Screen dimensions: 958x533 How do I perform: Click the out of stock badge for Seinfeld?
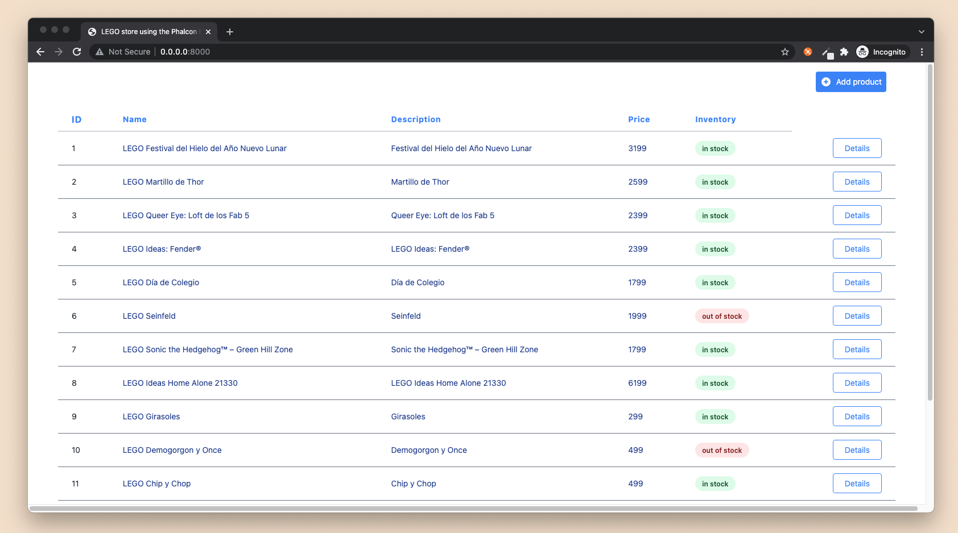coord(722,316)
